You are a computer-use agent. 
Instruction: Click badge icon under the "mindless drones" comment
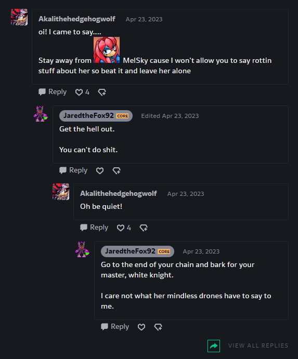(x=158, y=327)
